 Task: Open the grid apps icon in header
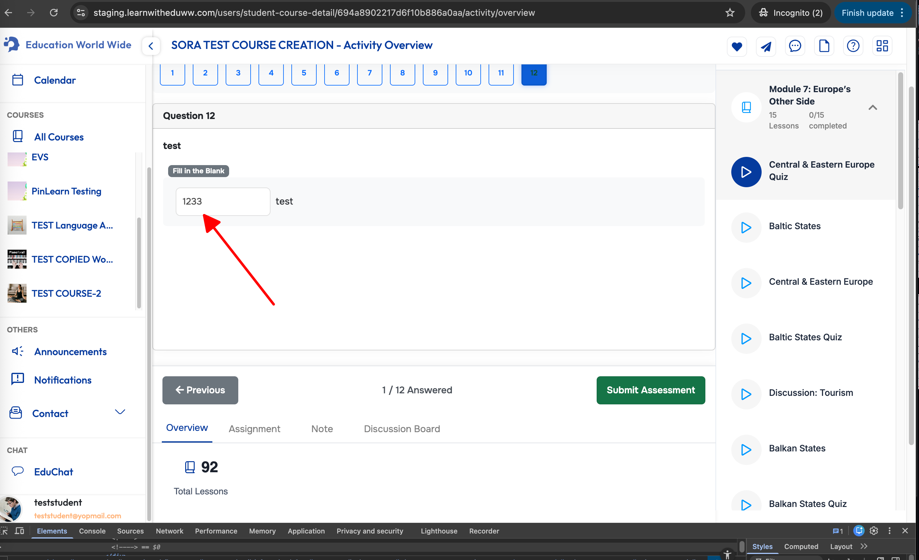882,46
